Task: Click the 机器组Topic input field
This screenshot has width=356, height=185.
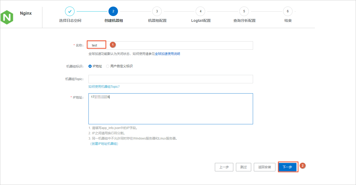Action: 171,79
